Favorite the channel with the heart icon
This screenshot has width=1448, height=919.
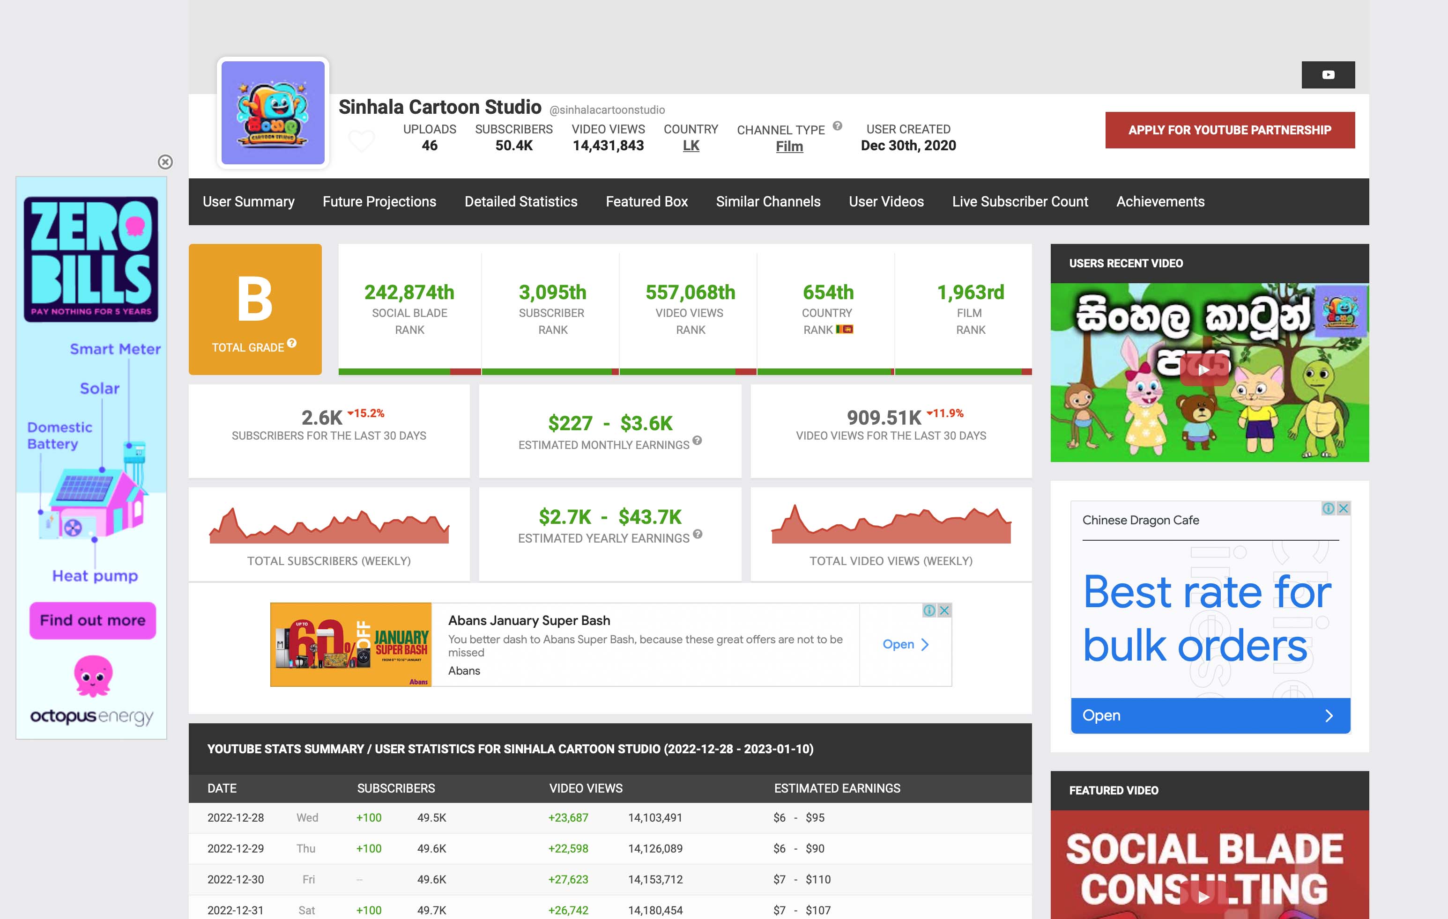(361, 141)
